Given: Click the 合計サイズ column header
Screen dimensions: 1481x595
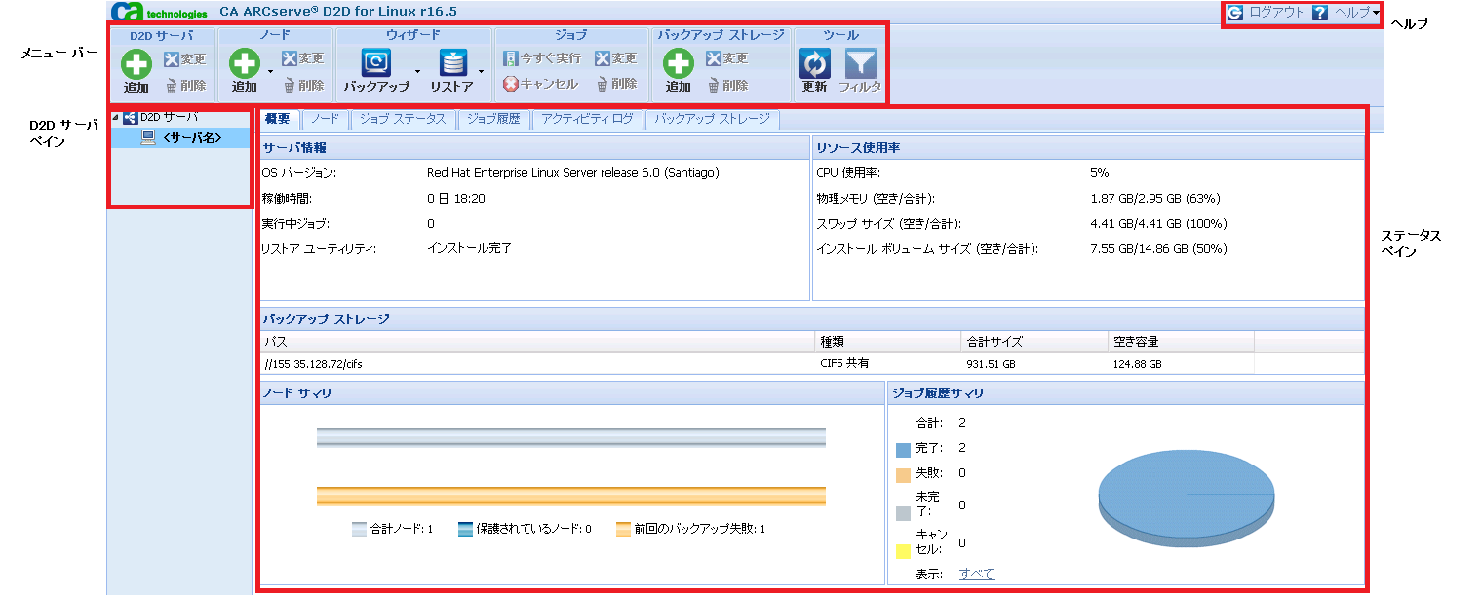Looking at the screenshot, I should click(x=1033, y=342).
